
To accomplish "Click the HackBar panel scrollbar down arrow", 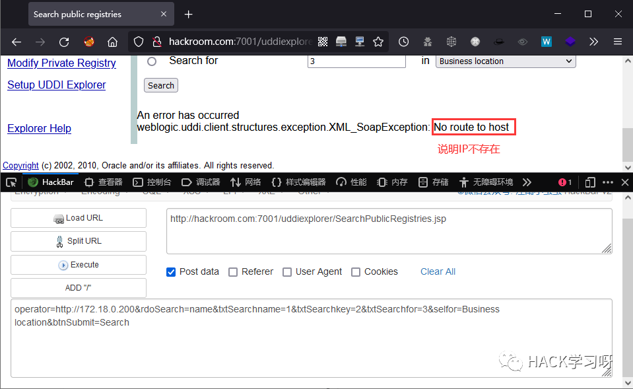I will [x=628, y=383].
